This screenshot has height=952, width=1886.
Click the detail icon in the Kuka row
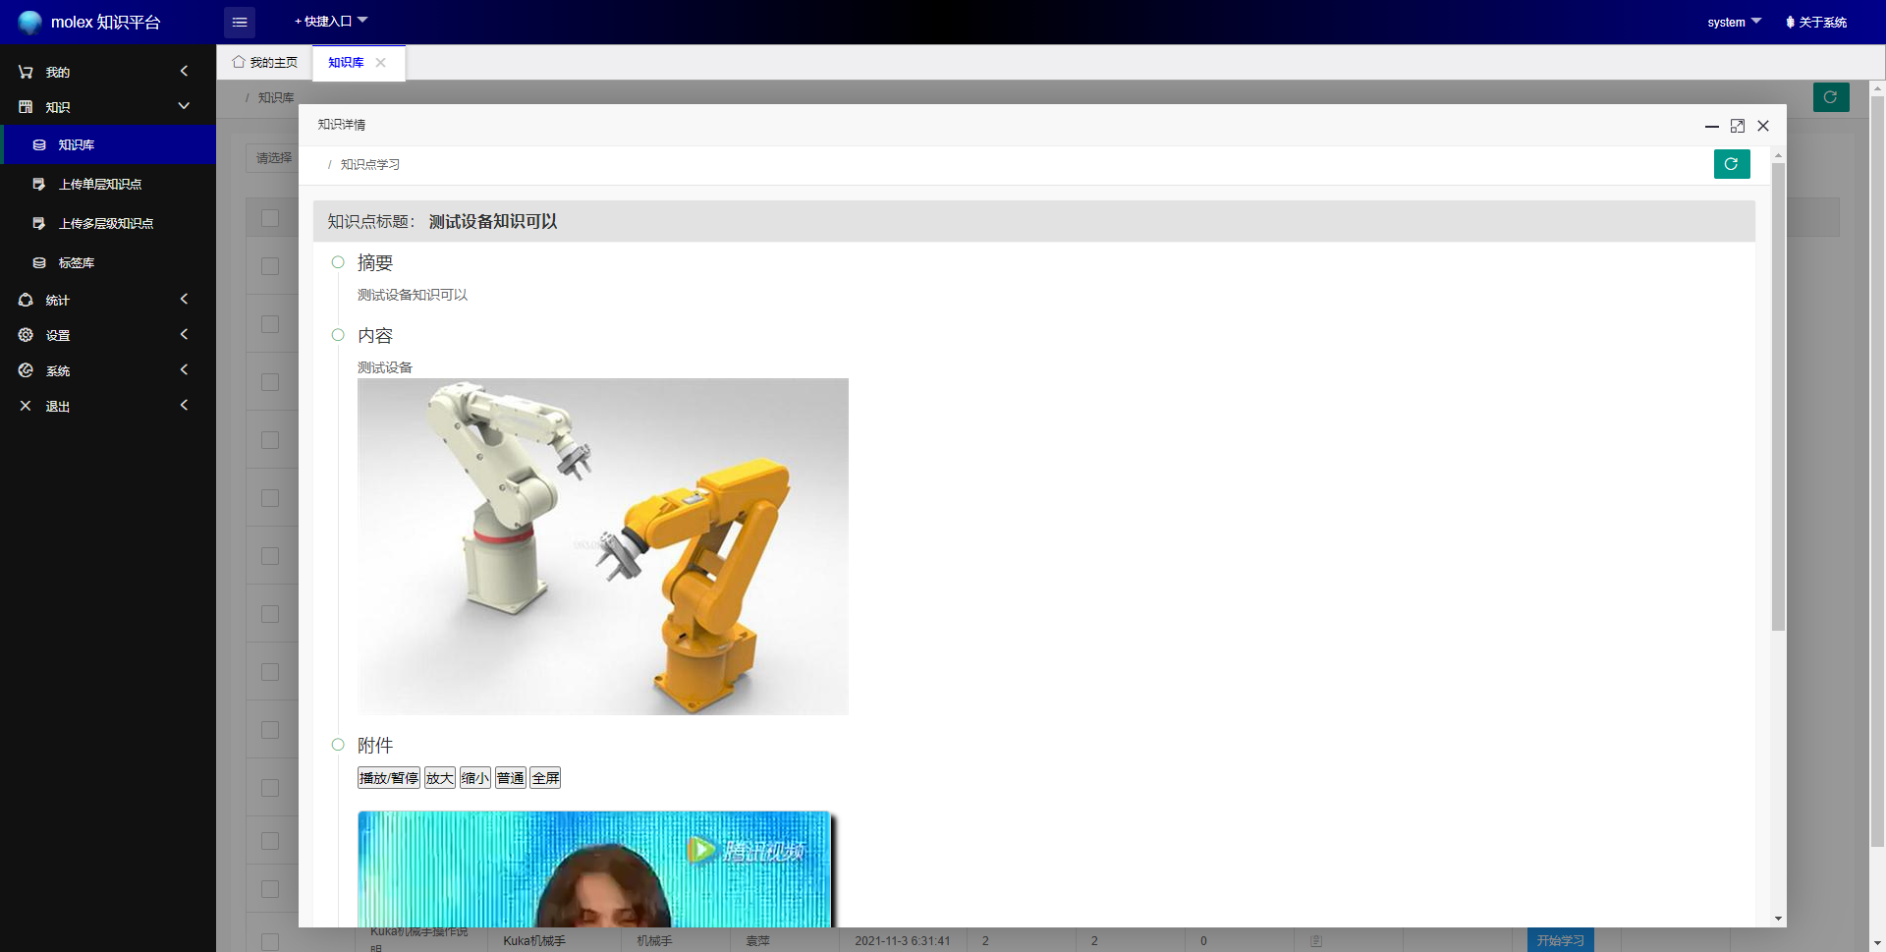pyautogui.click(x=1316, y=941)
